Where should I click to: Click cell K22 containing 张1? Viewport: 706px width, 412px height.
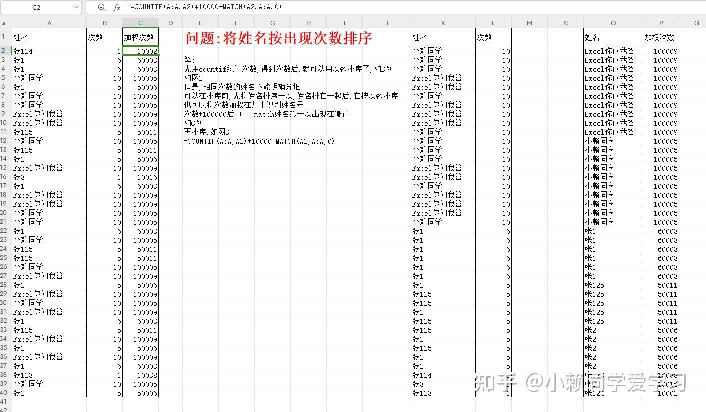(x=443, y=231)
